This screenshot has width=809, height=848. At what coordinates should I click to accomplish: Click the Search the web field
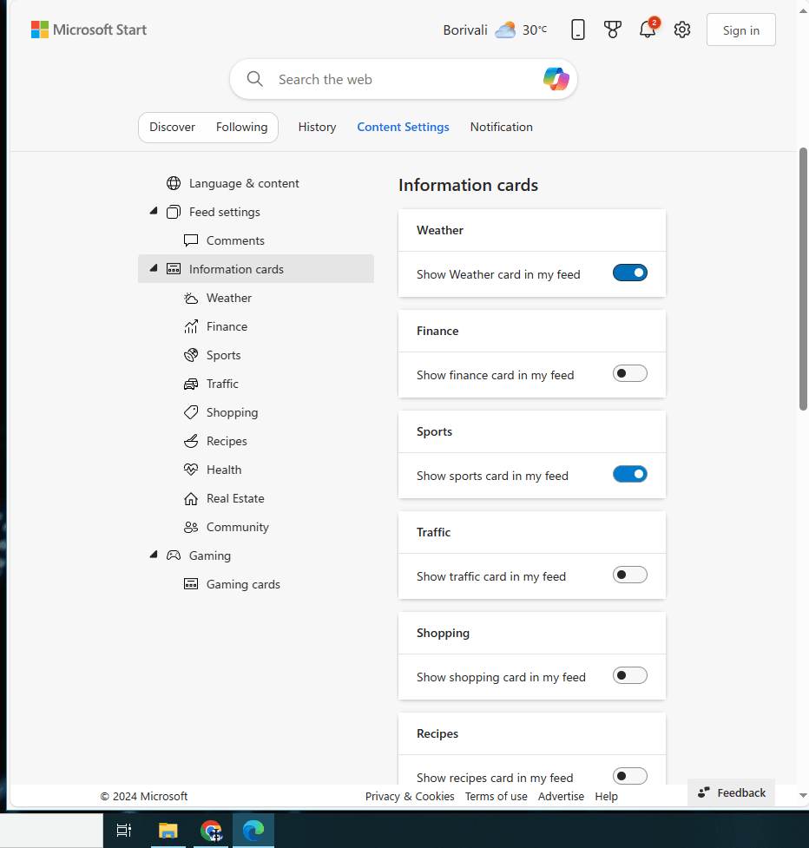pyautogui.click(x=403, y=80)
